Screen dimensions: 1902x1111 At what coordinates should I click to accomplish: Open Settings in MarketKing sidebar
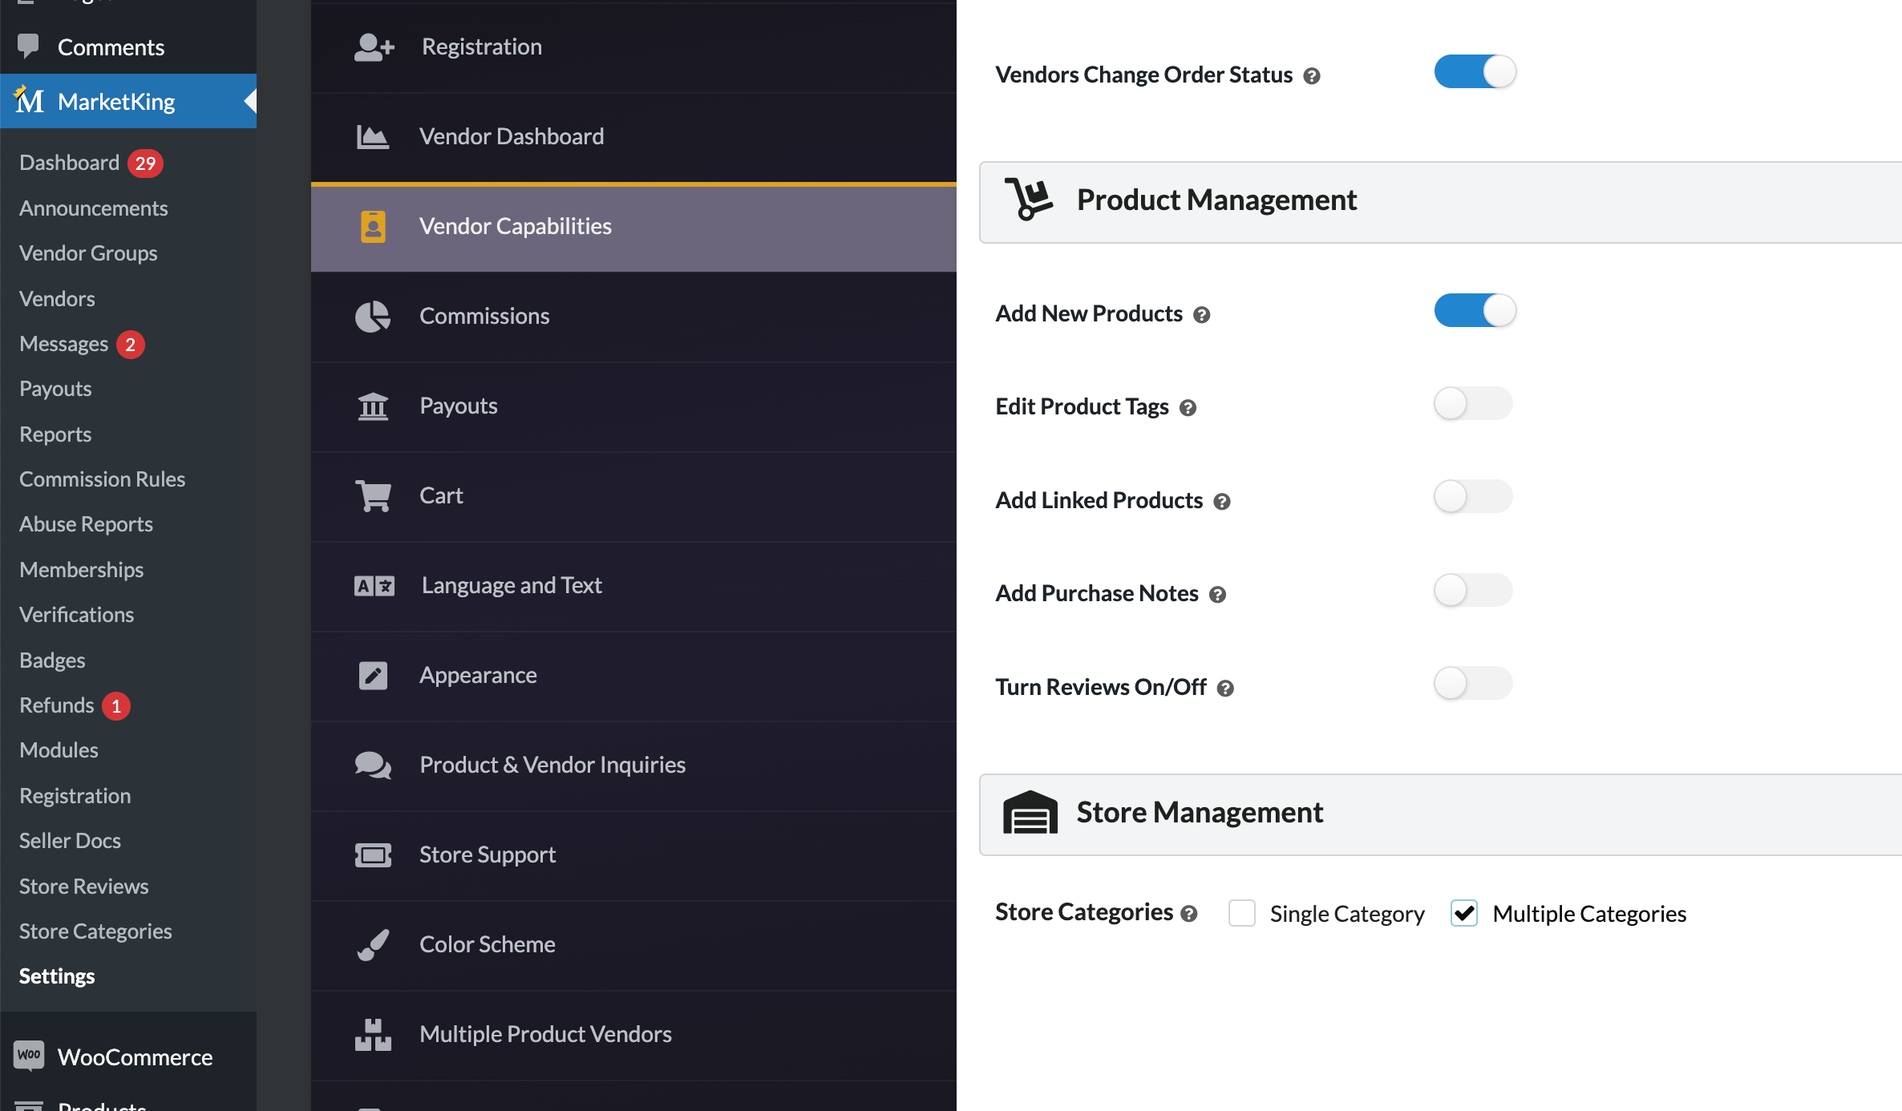[x=57, y=976]
